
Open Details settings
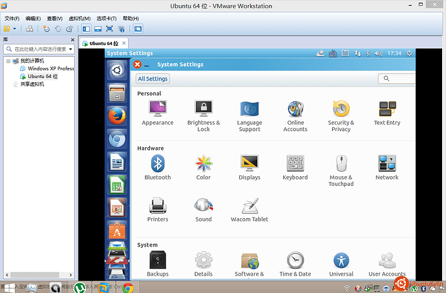click(204, 264)
